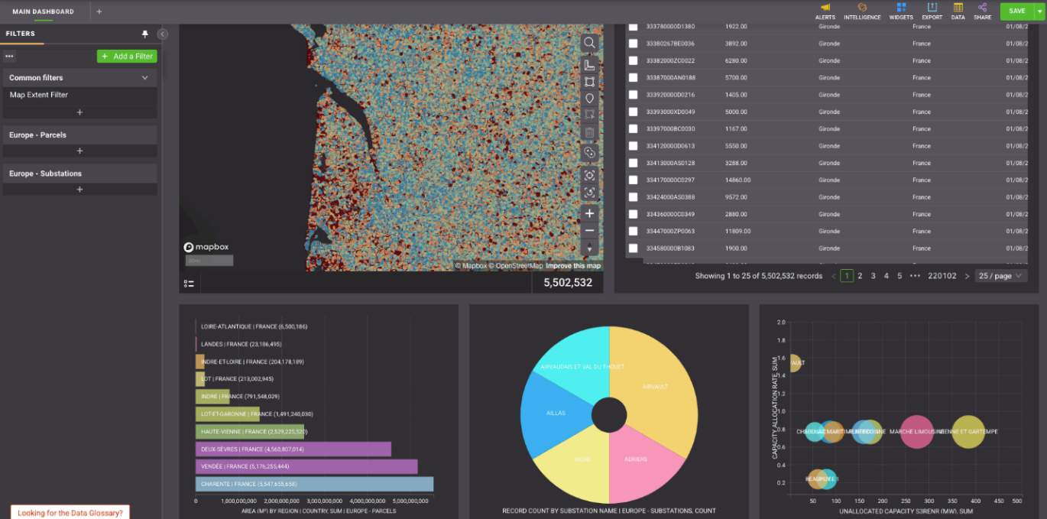Click the map zoom in plus button
The width and height of the screenshot is (1047, 519).
point(589,213)
